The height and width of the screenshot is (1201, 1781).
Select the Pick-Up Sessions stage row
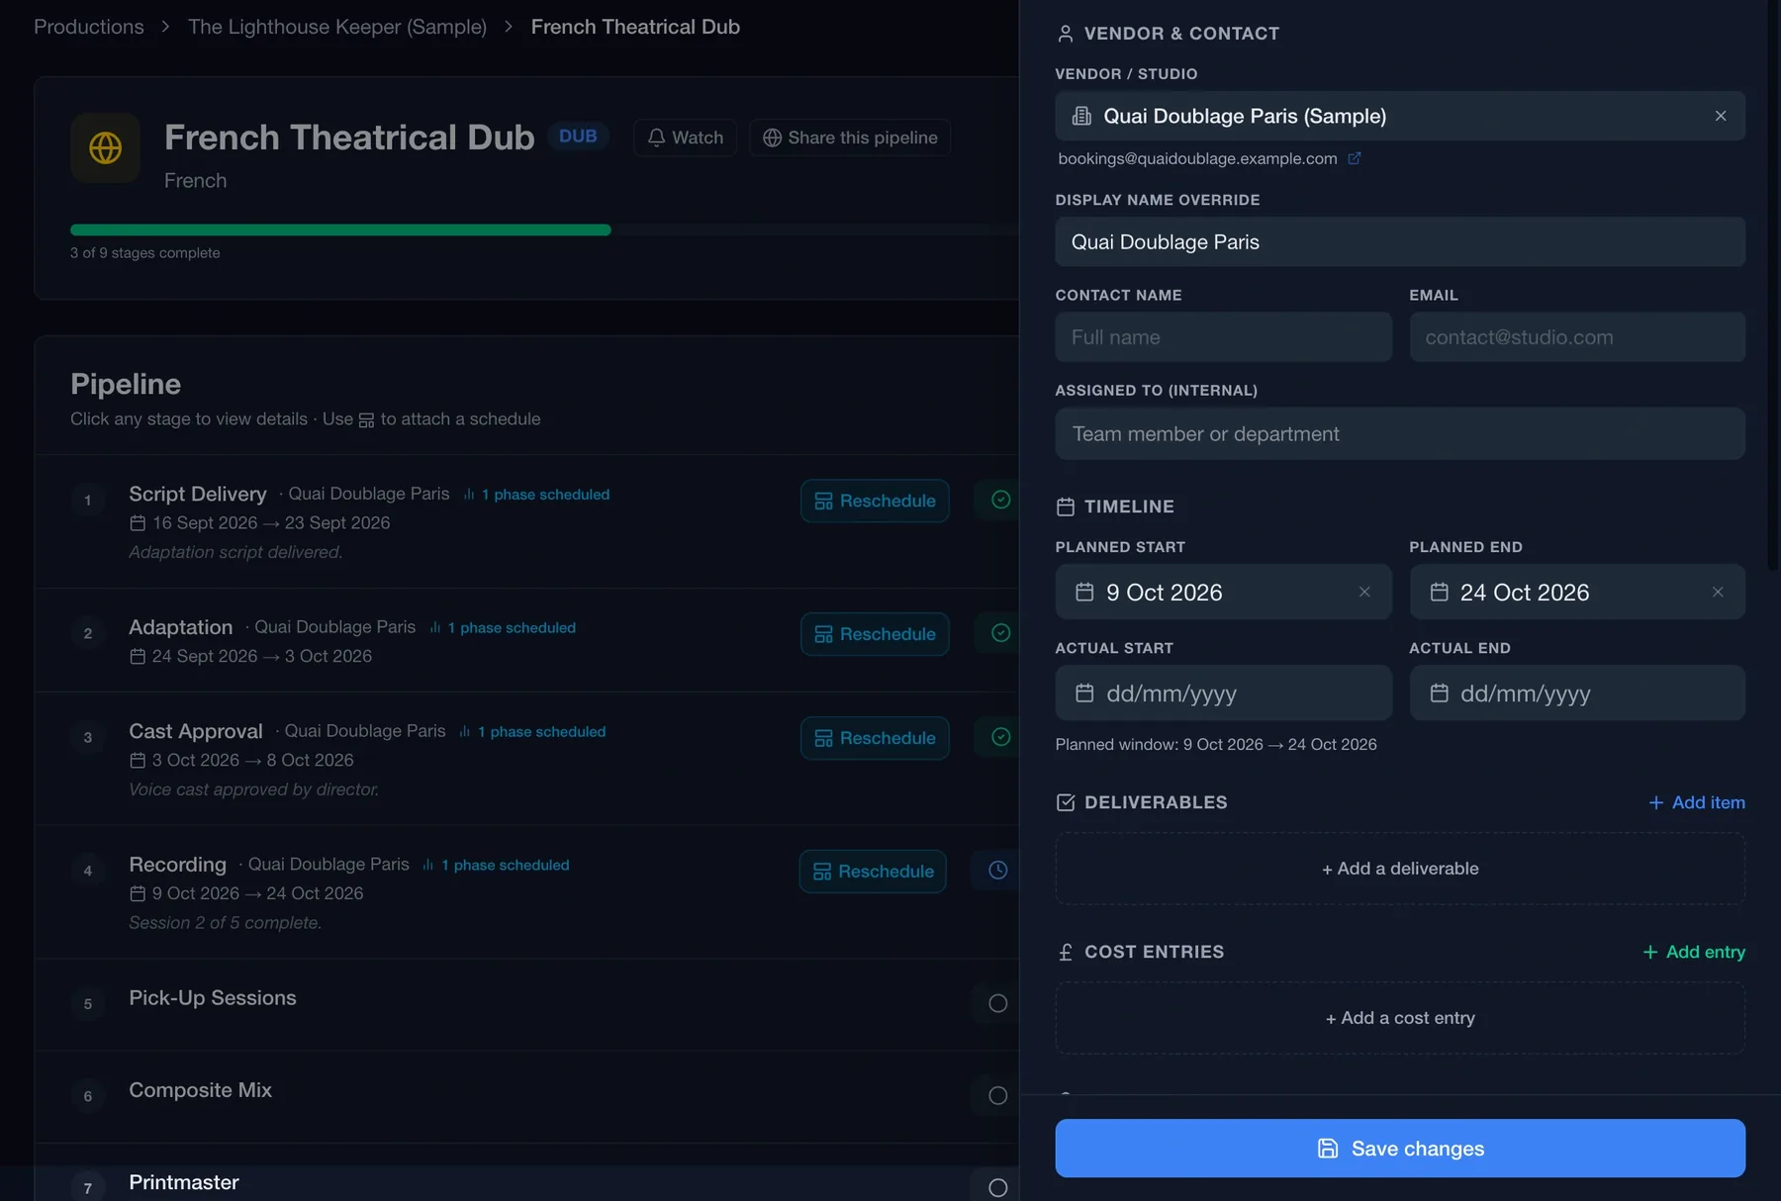pos(526,1004)
